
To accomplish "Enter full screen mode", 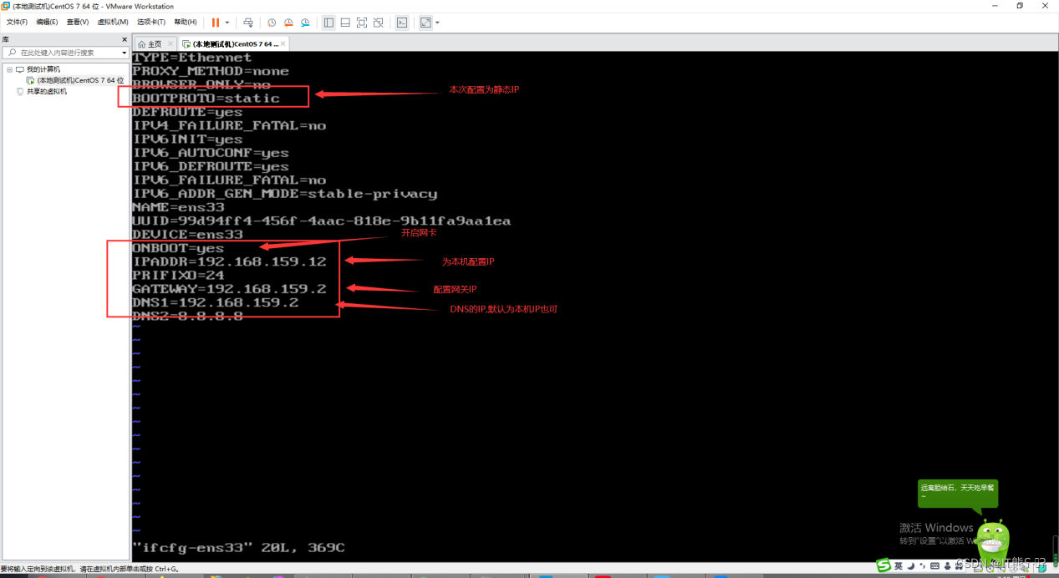I will pyautogui.click(x=362, y=23).
